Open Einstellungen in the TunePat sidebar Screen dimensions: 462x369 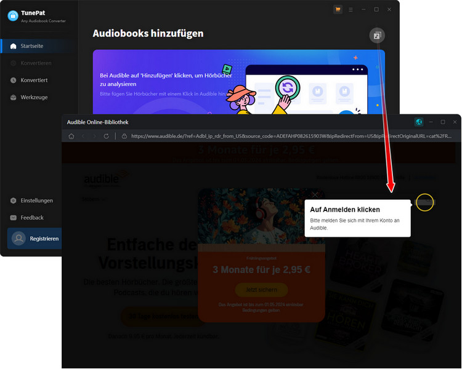(33, 200)
